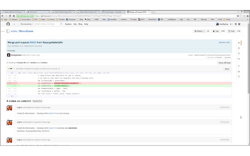Open the Apps bookmarks shortcut

4,19
